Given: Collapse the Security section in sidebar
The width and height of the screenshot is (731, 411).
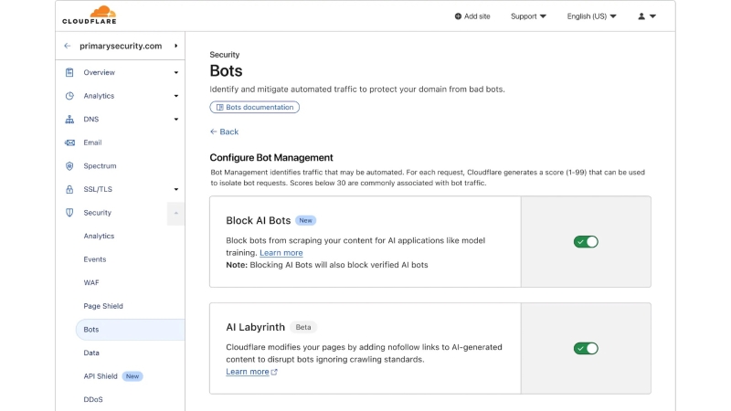Looking at the screenshot, I should [175, 213].
